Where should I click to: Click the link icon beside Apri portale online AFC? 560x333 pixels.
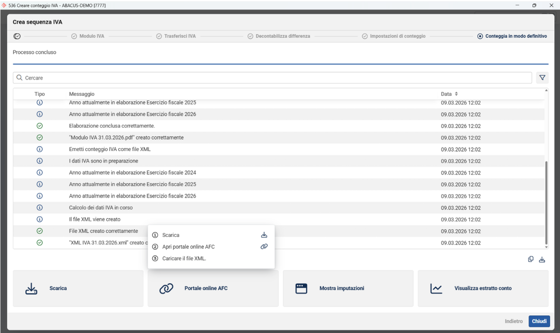[x=264, y=247]
